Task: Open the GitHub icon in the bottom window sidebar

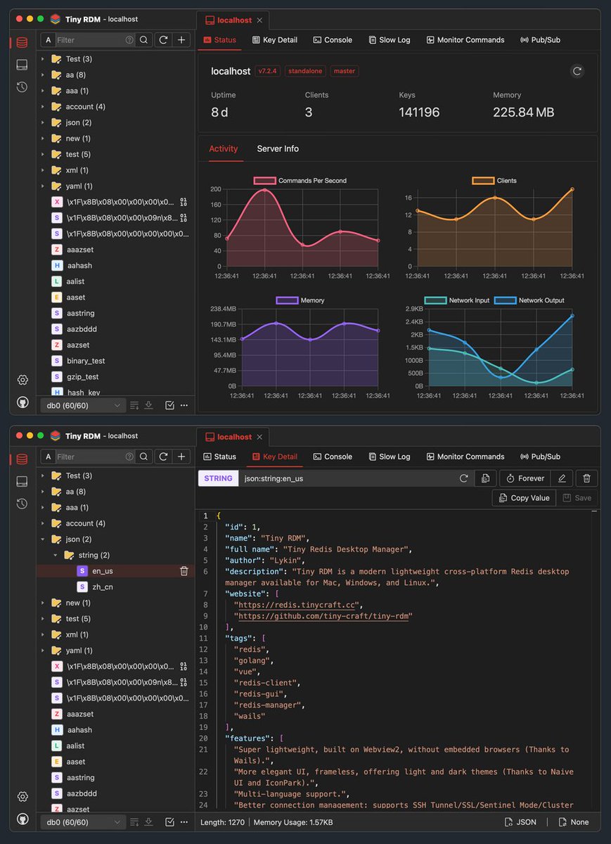Action: pos(22,819)
